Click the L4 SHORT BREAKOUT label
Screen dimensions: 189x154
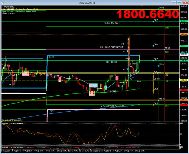112,106
